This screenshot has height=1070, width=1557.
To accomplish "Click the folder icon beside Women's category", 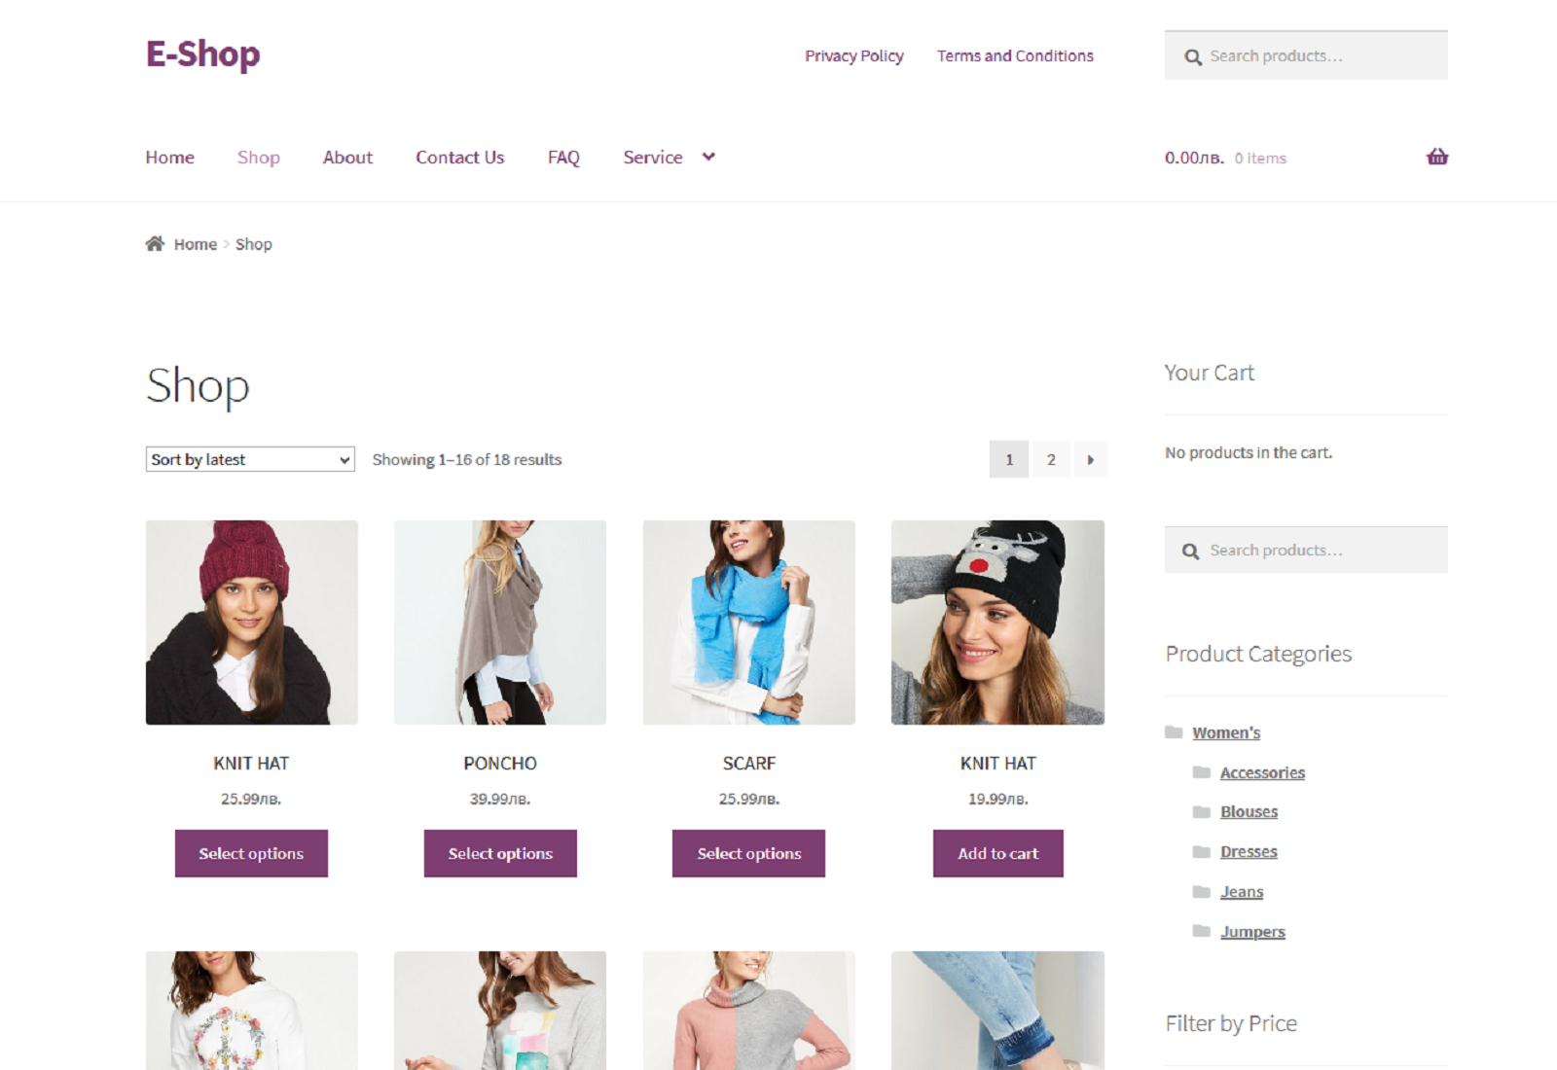I will point(1175,731).
